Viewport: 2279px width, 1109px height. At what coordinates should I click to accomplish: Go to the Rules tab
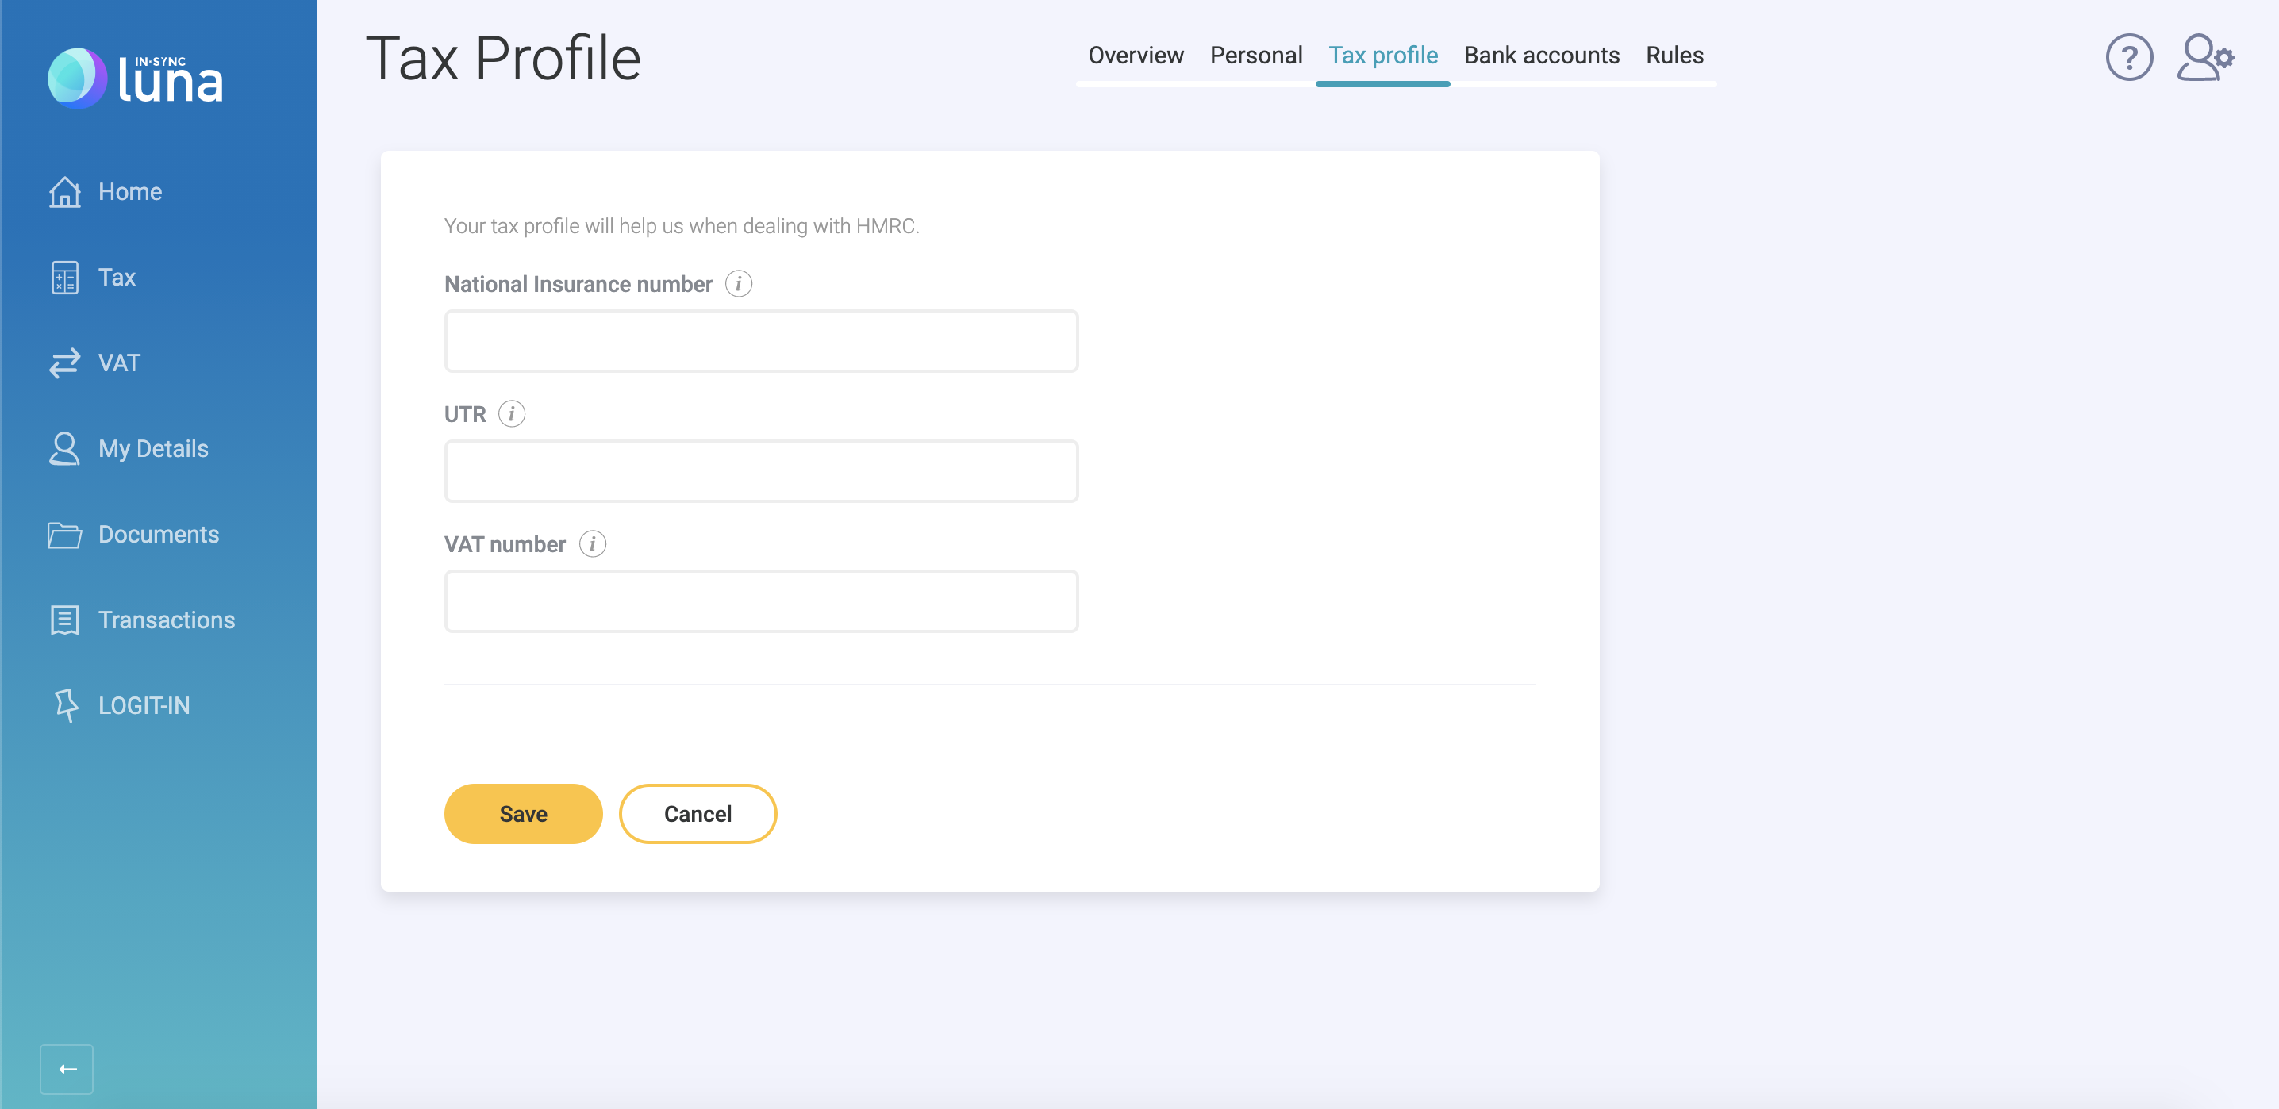pyautogui.click(x=1674, y=56)
